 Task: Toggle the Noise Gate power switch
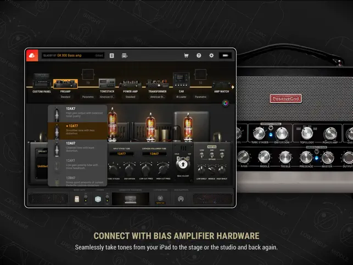86,198
